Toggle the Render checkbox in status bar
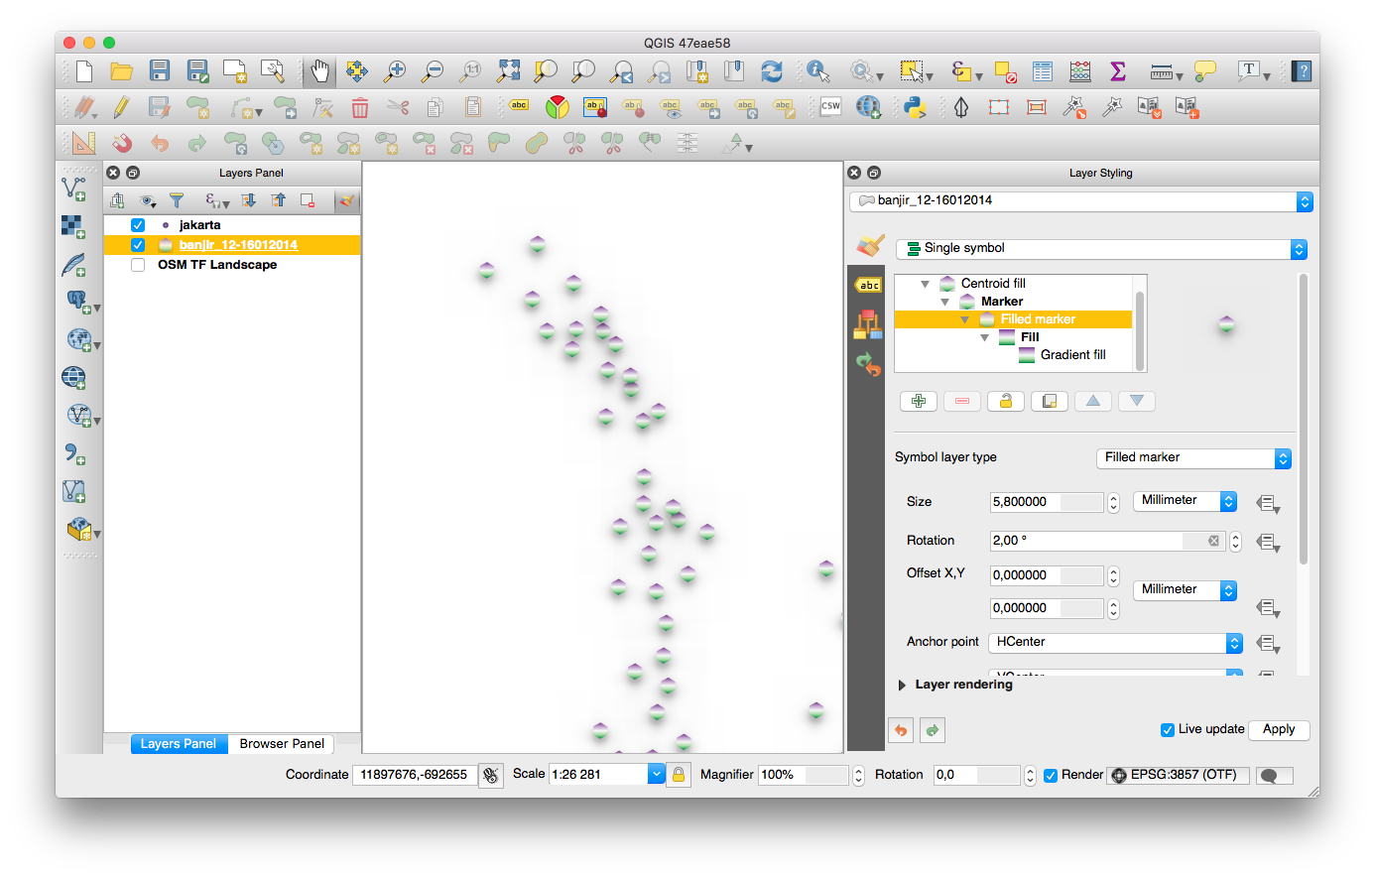1375x877 pixels. click(1051, 775)
